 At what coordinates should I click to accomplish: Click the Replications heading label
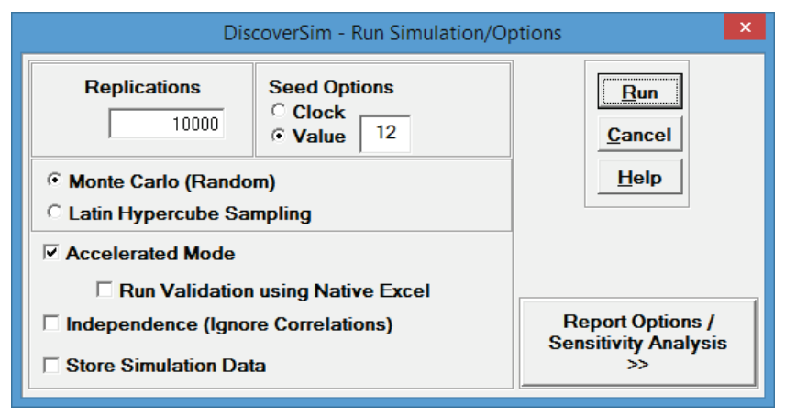coord(142,88)
